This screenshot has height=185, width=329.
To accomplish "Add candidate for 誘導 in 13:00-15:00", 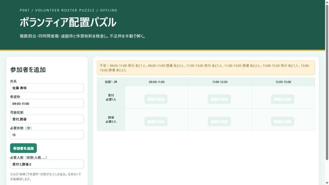I will click(283, 121).
